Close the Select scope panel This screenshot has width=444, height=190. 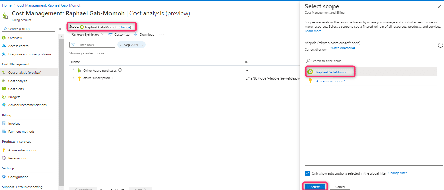pyautogui.click(x=439, y=7)
